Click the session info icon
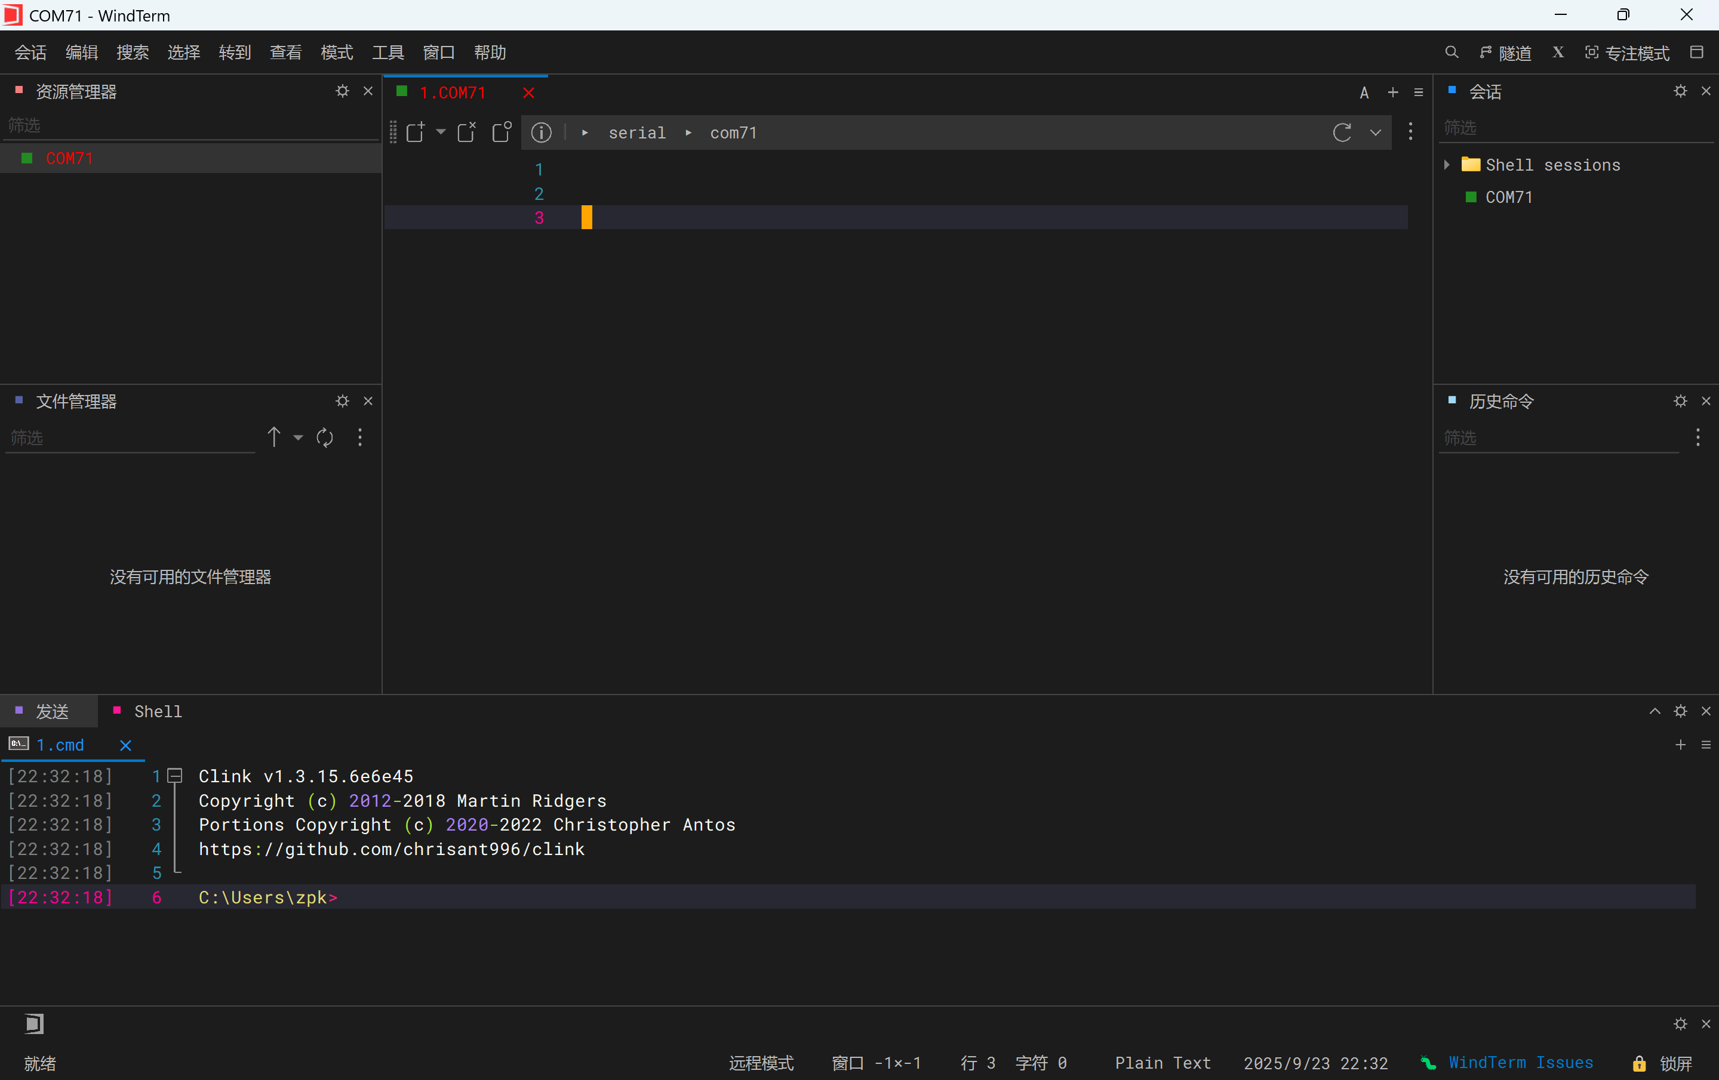The width and height of the screenshot is (1719, 1080). [541, 132]
